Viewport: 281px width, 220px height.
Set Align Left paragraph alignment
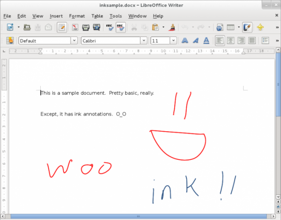point(220,41)
